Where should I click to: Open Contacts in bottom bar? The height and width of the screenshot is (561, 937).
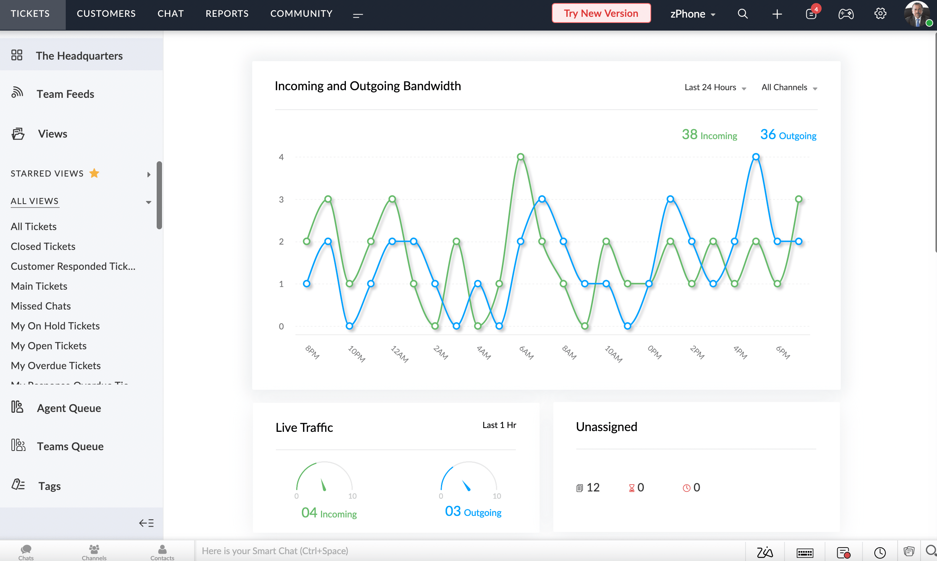point(162,552)
